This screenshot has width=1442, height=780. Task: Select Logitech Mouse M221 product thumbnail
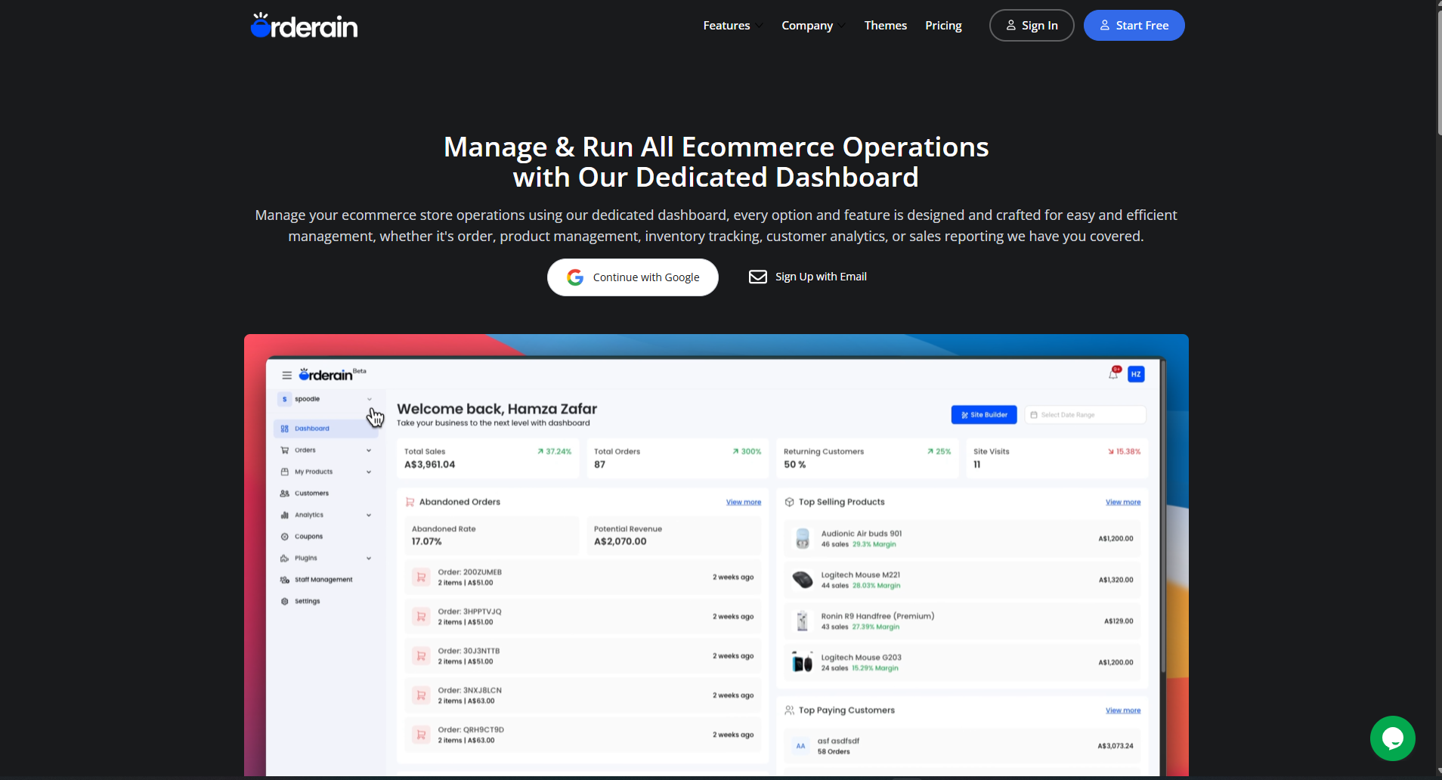803,580
